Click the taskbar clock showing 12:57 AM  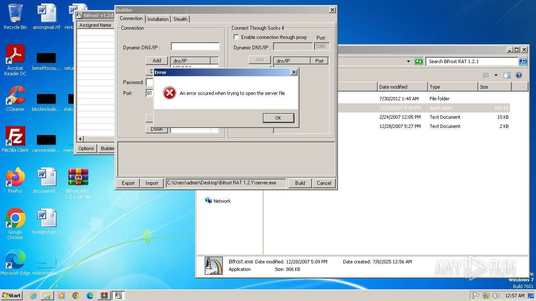click(515, 296)
